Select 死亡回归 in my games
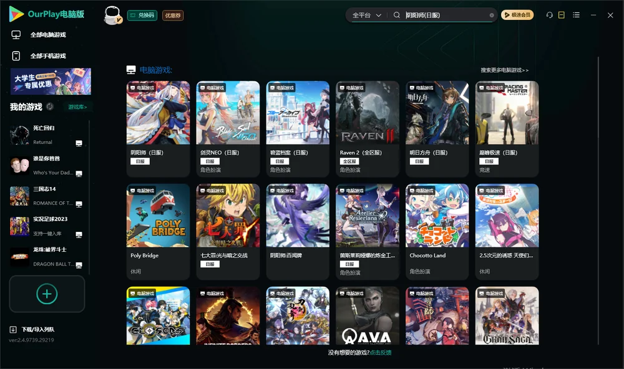 click(x=46, y=135)
